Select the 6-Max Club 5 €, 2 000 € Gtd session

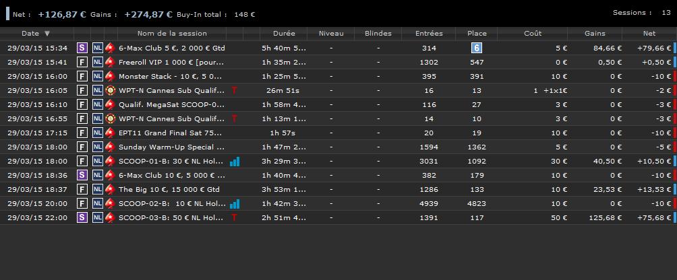tap(172, 48)
